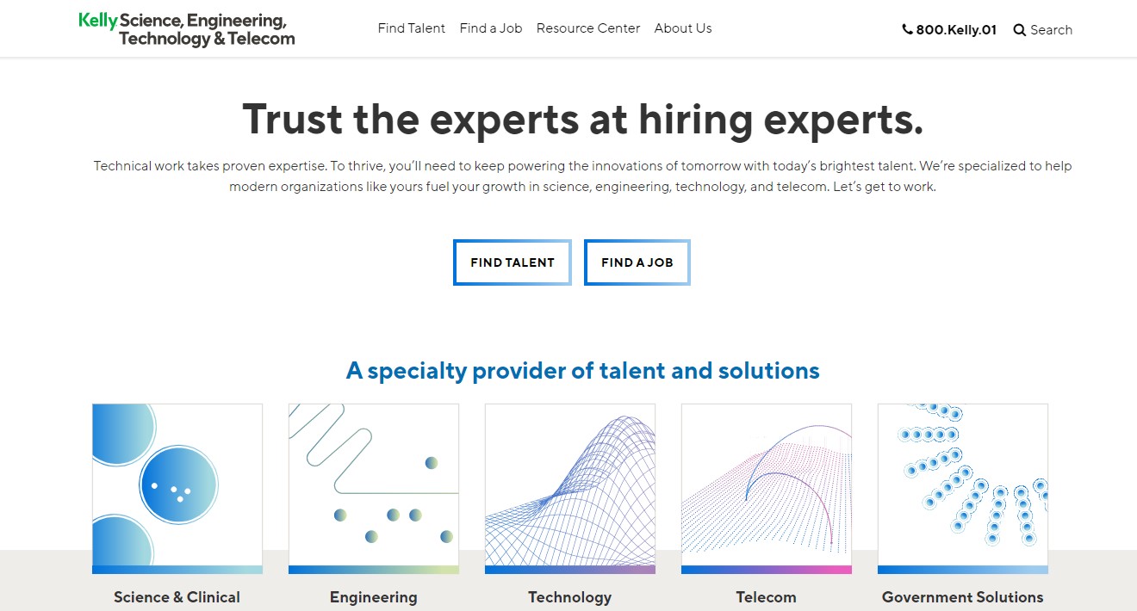Open the Find a Job navigation item

click(x=491, y=28)
